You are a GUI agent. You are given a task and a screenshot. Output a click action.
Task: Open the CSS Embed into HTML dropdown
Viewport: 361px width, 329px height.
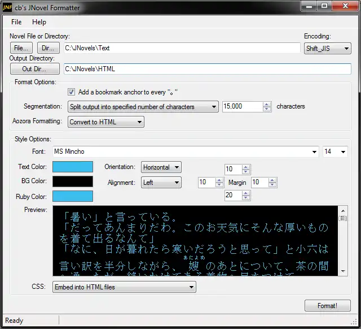pyautogui.click(x=124, y=287)
